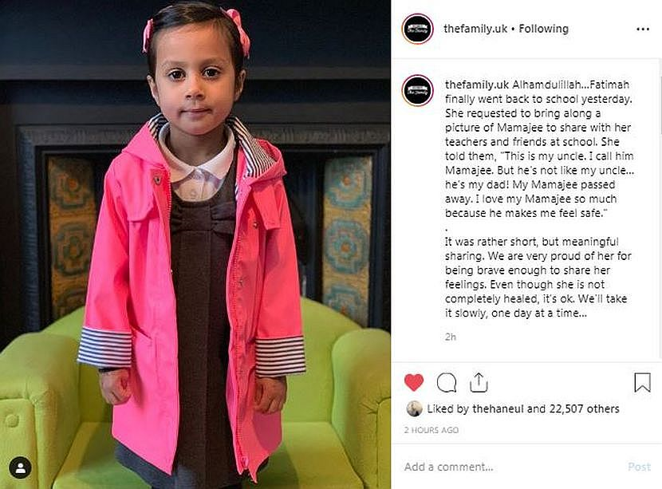Open comments with speech bubble icon
The image size is (662, 489).
click(x=447, y=383)
